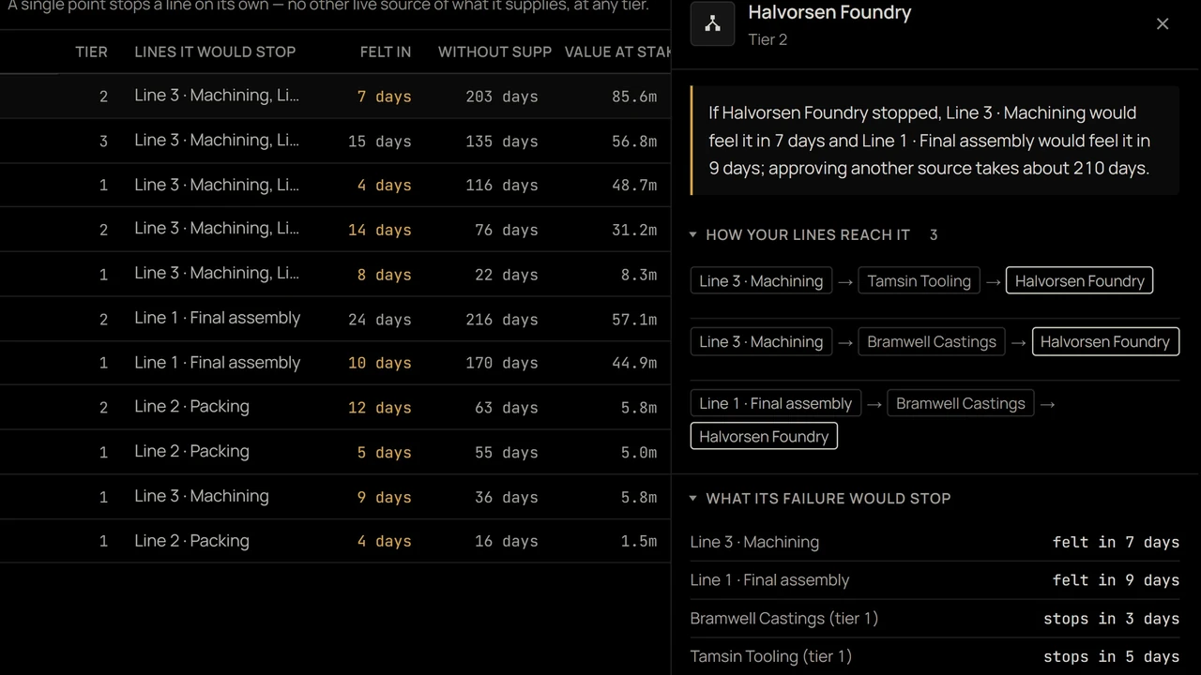1201x675 pixels.
Task: Click the Bramwell Castings (tier 1) failure row
Action: pyautogui.click(x=935, y=619)
